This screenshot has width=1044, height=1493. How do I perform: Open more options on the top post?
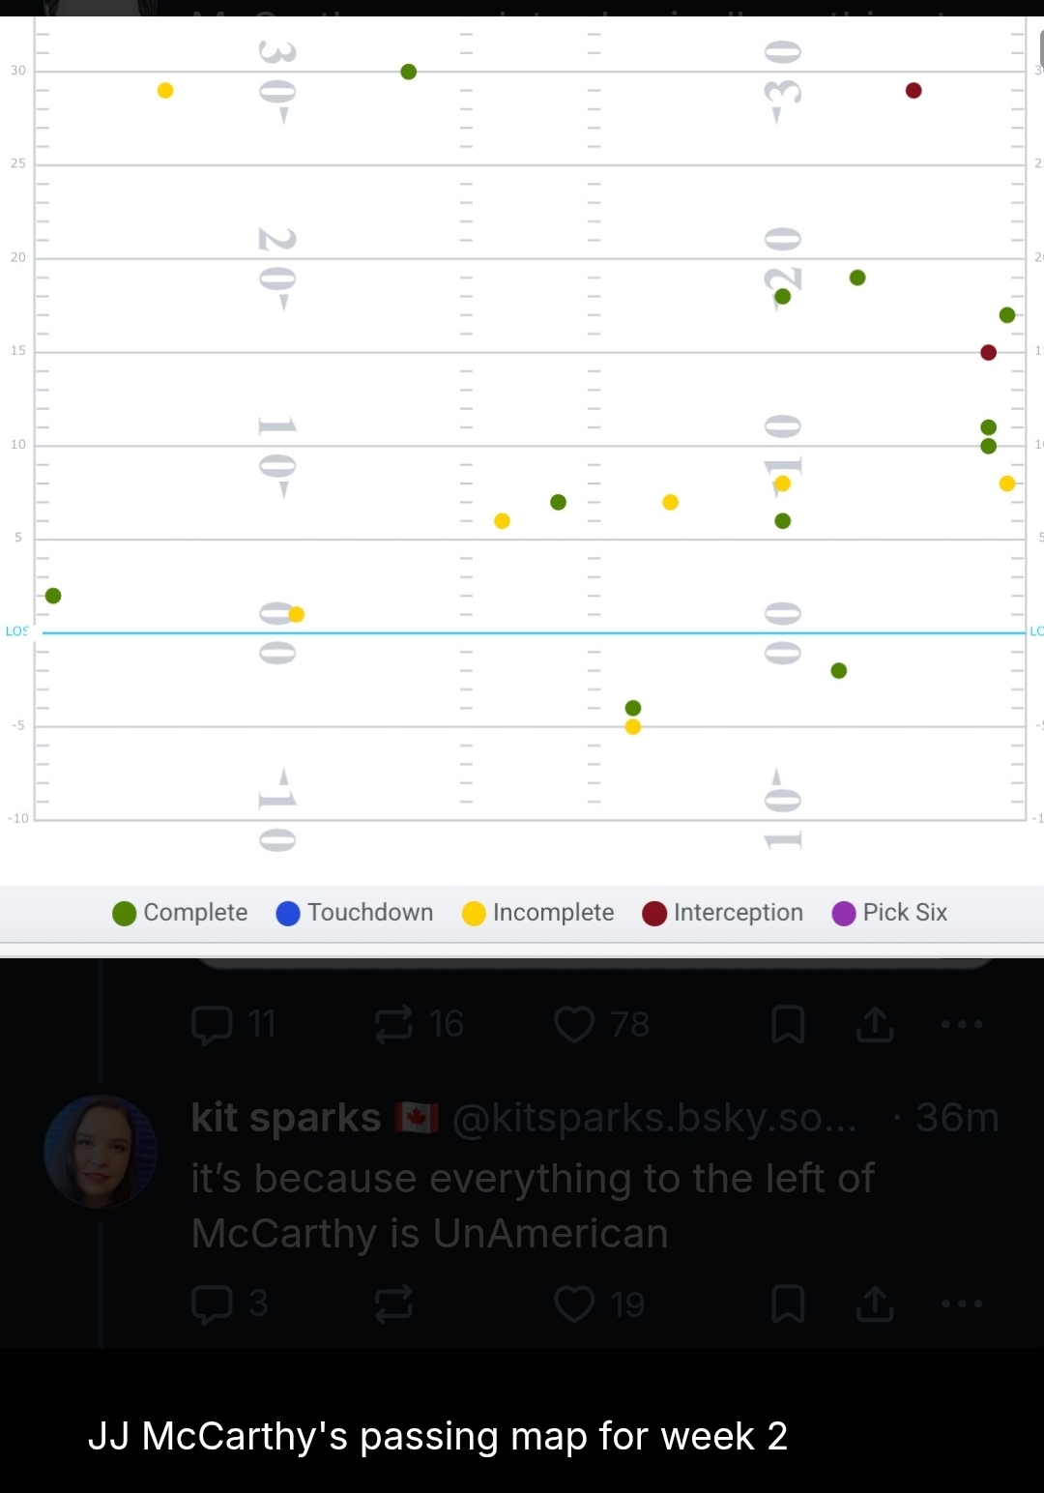(x=962, y=1025)
